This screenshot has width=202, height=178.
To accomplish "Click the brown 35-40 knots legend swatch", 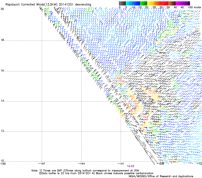I will click(172, 3).
